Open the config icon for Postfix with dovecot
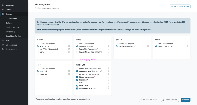197x105 pixels. click(x=148, y=46)
